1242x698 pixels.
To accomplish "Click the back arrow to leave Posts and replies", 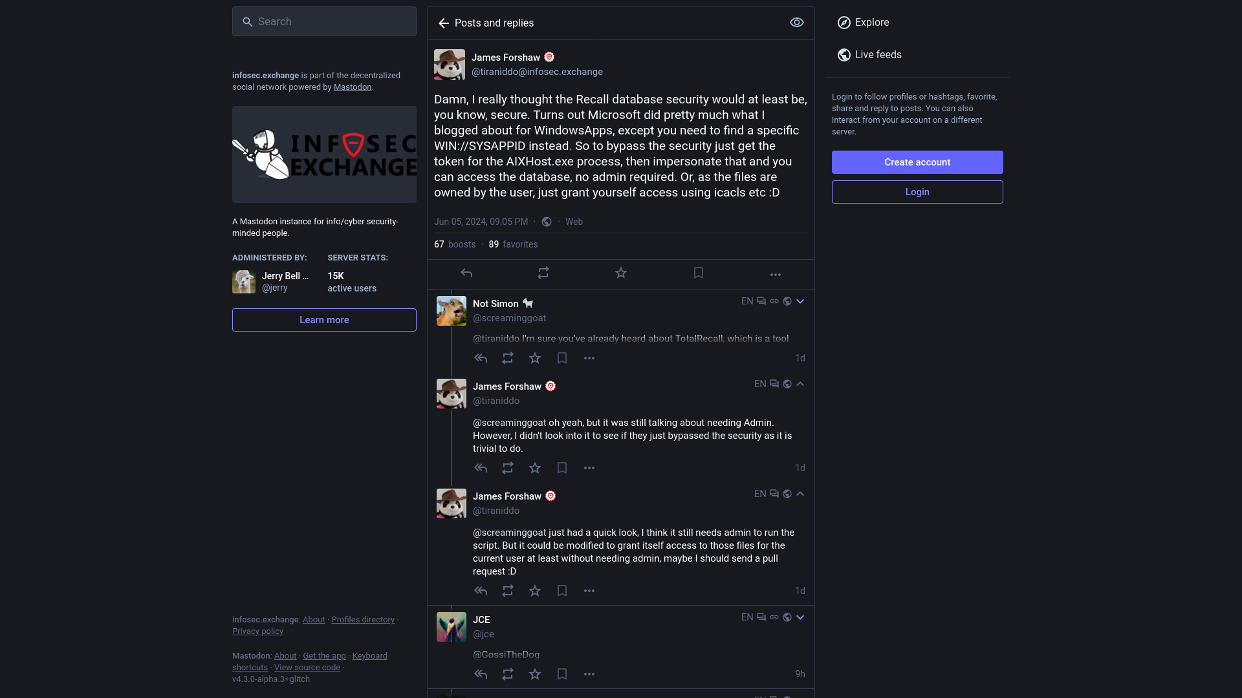I will (444, 23).
